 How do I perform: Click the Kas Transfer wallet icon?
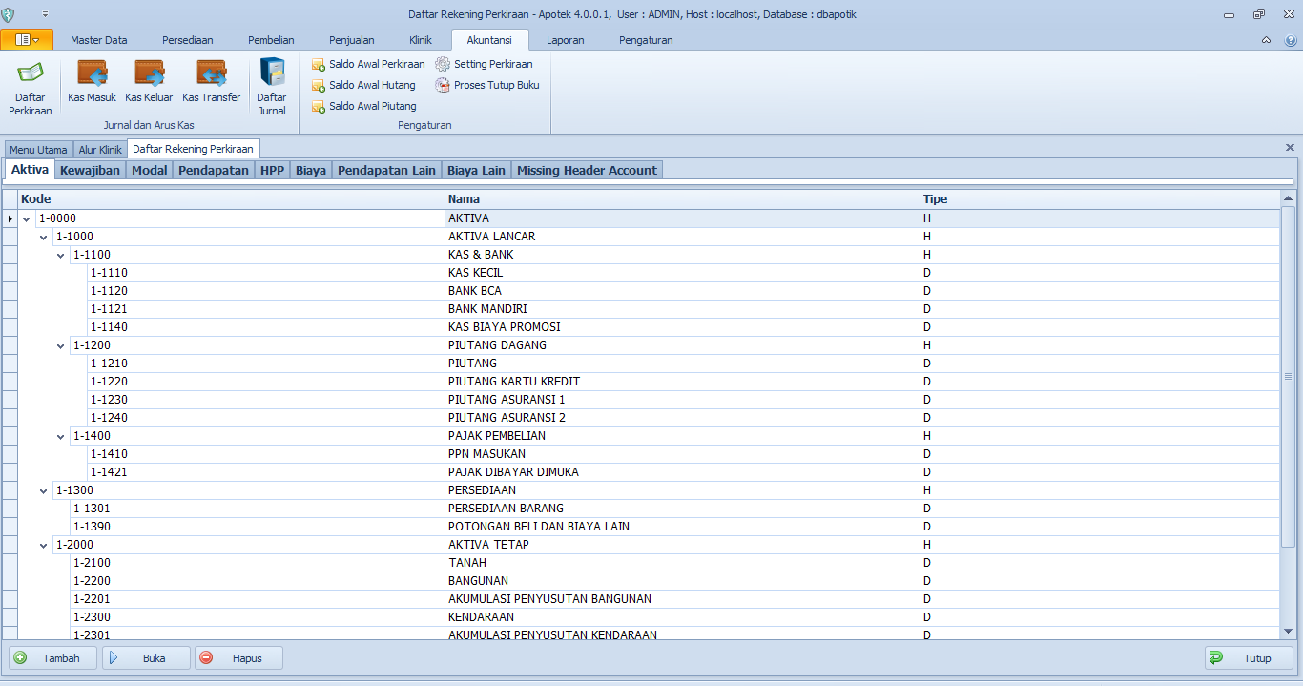[211, 73]
